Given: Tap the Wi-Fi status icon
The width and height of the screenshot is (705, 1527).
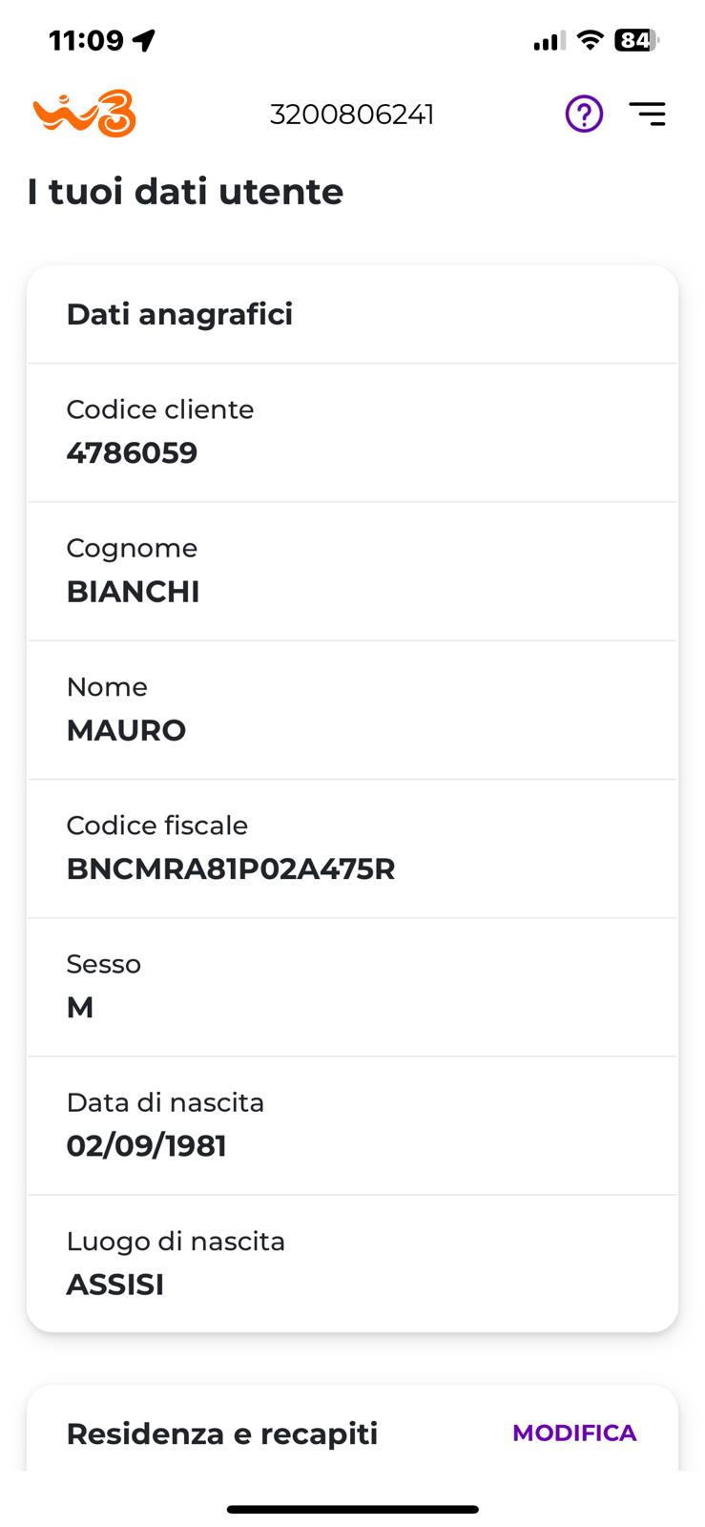Looking at the screenshot, I should 591,40.
